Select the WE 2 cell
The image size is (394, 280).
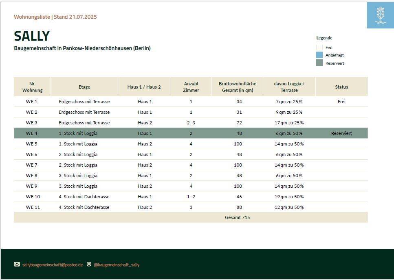[31, 112]
